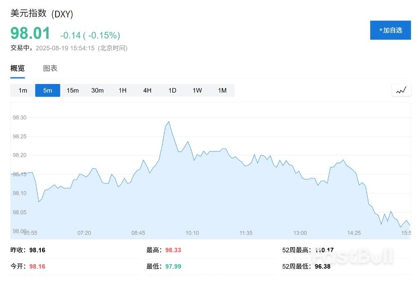This screenshot has height=285, width=418.
Task: Click the 美元指数 (DXY) title link
Action: point(41,13)
